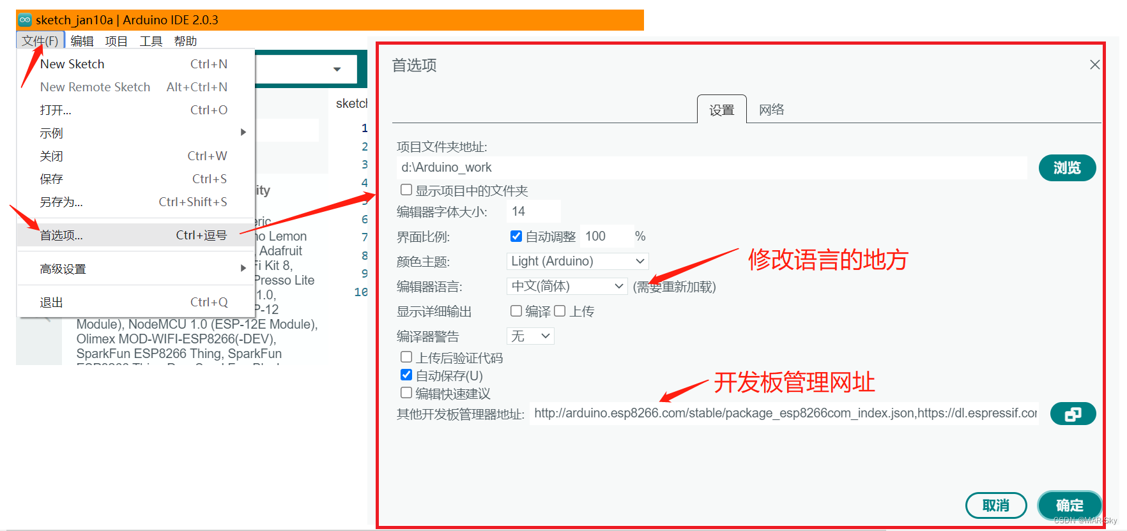Open the 编辑器语言 中文(简体) dropdown

[x=567, y=286]
